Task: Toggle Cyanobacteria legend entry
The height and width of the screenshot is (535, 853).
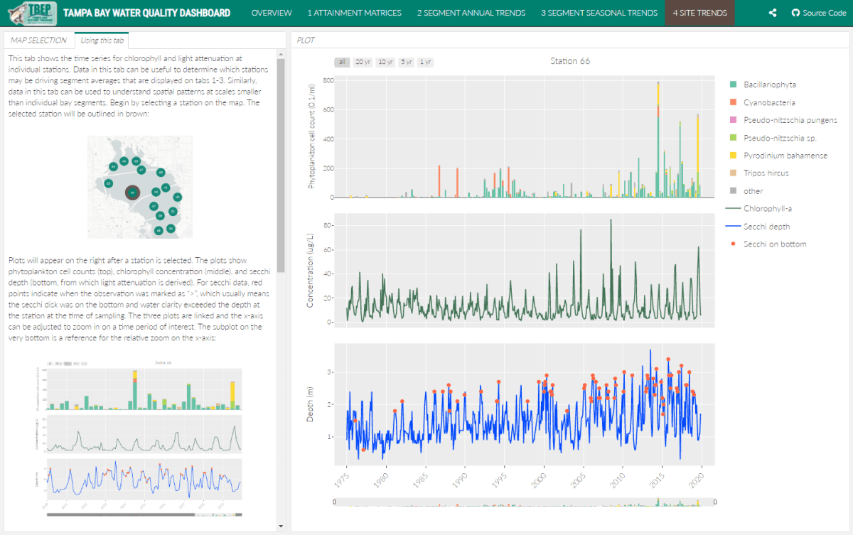Action: click(760, 102)
